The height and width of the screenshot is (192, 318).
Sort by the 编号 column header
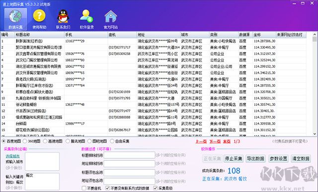[x=8, y=35]
